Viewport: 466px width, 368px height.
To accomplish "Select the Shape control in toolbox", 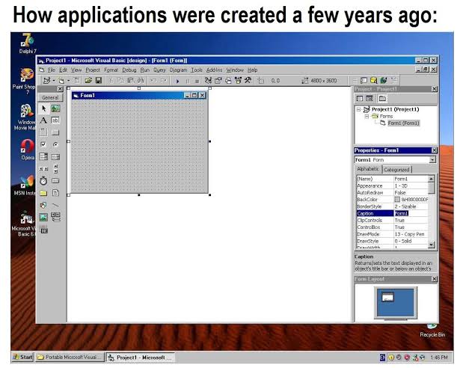I will point(43,205).
